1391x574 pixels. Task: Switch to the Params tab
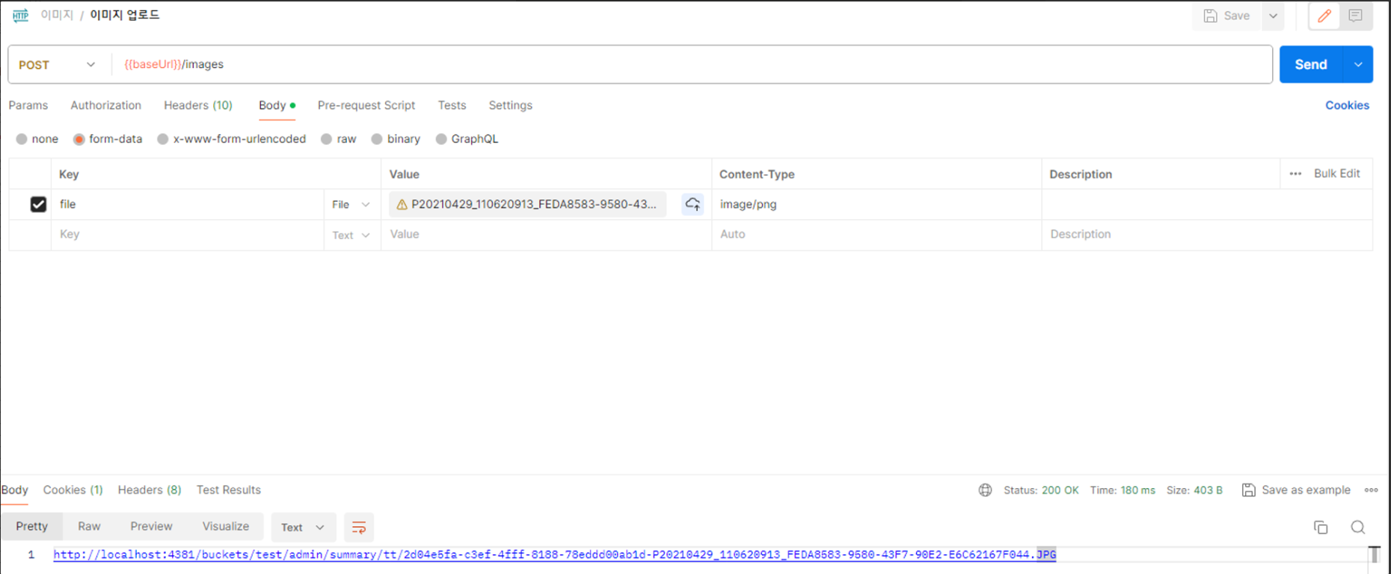click(x=28, y=105)
